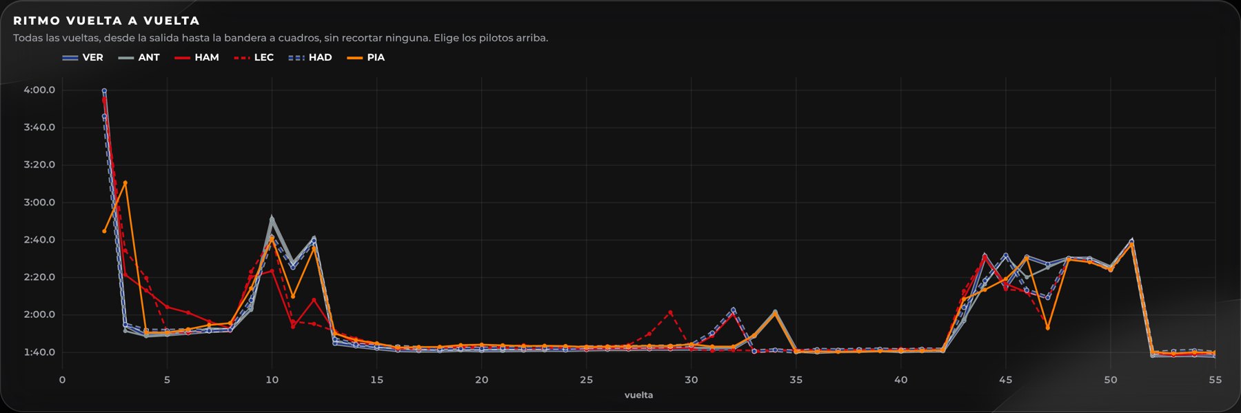Select PIA's first orange point at lap 2

click(x=104, y=231)
